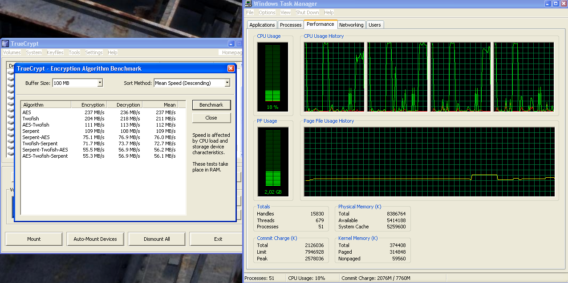Open the Tools menu in TrueCrypt

pos(74,52)
